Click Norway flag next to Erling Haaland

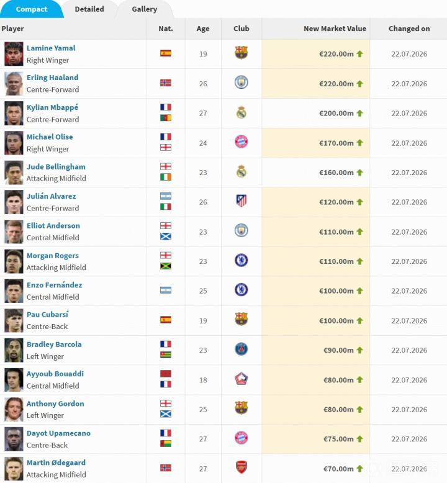coord(166,83)
